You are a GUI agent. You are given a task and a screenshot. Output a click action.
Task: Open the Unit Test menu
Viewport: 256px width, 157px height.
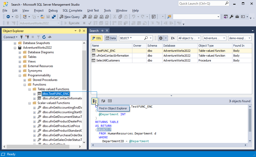pyautogui.click(x=93, y=11)
